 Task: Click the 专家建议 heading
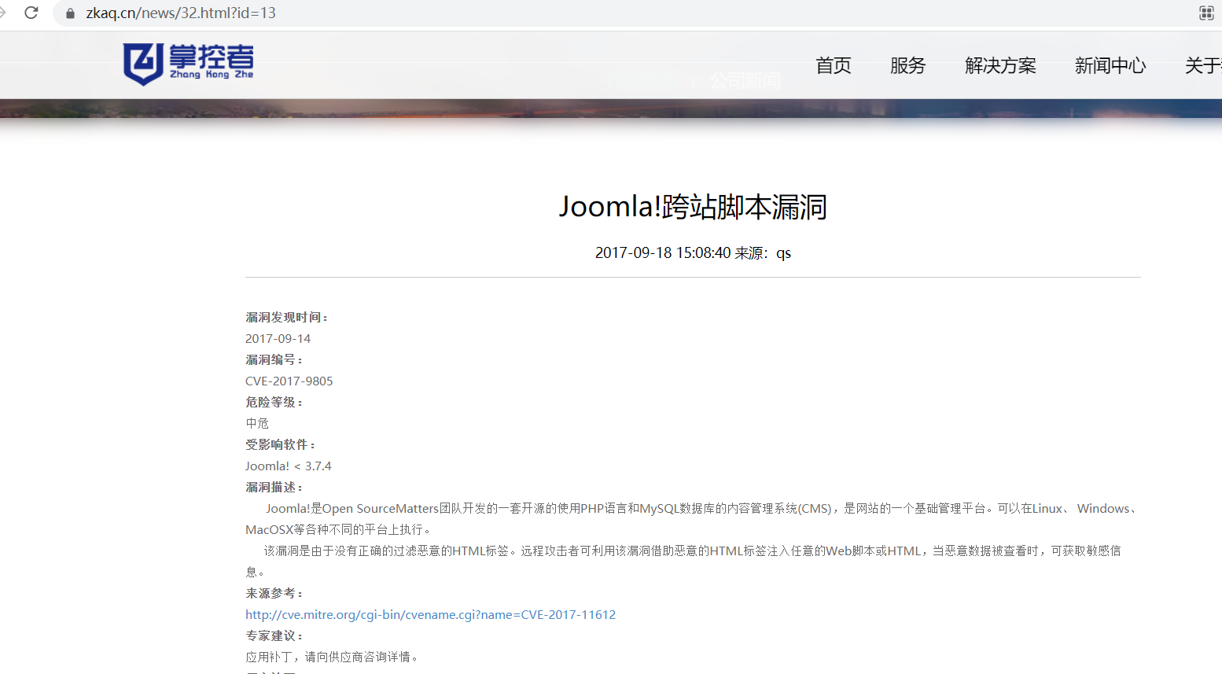[274, 636]
